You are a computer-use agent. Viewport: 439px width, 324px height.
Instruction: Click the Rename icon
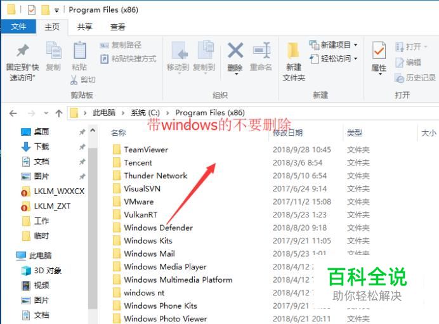pos(261,50)
